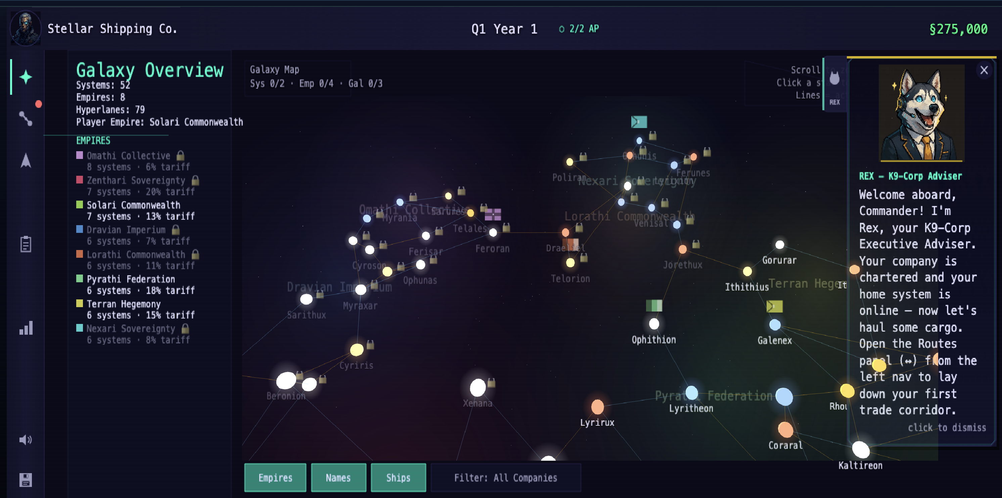Viewport: 1002px width, 498px height.
Task: Click the Stellar Shipping Co. company name
Action: pos(112,29)
